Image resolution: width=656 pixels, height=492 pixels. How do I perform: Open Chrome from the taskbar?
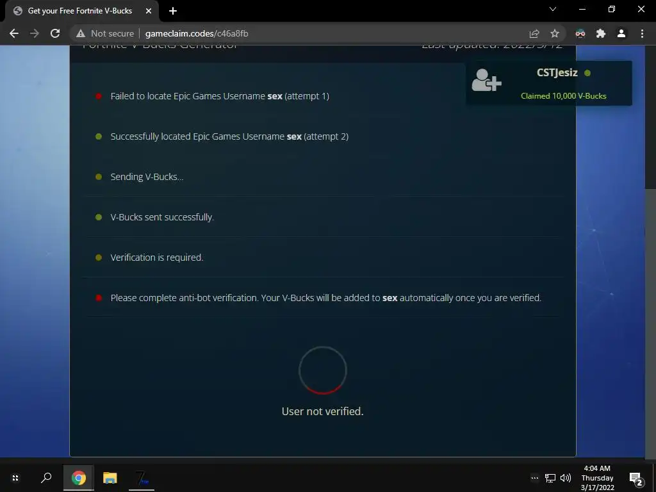click(x=79, y=478)
